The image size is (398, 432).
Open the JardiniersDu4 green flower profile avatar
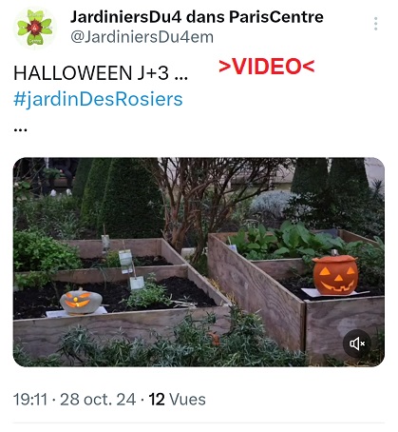tap(35, 28)
